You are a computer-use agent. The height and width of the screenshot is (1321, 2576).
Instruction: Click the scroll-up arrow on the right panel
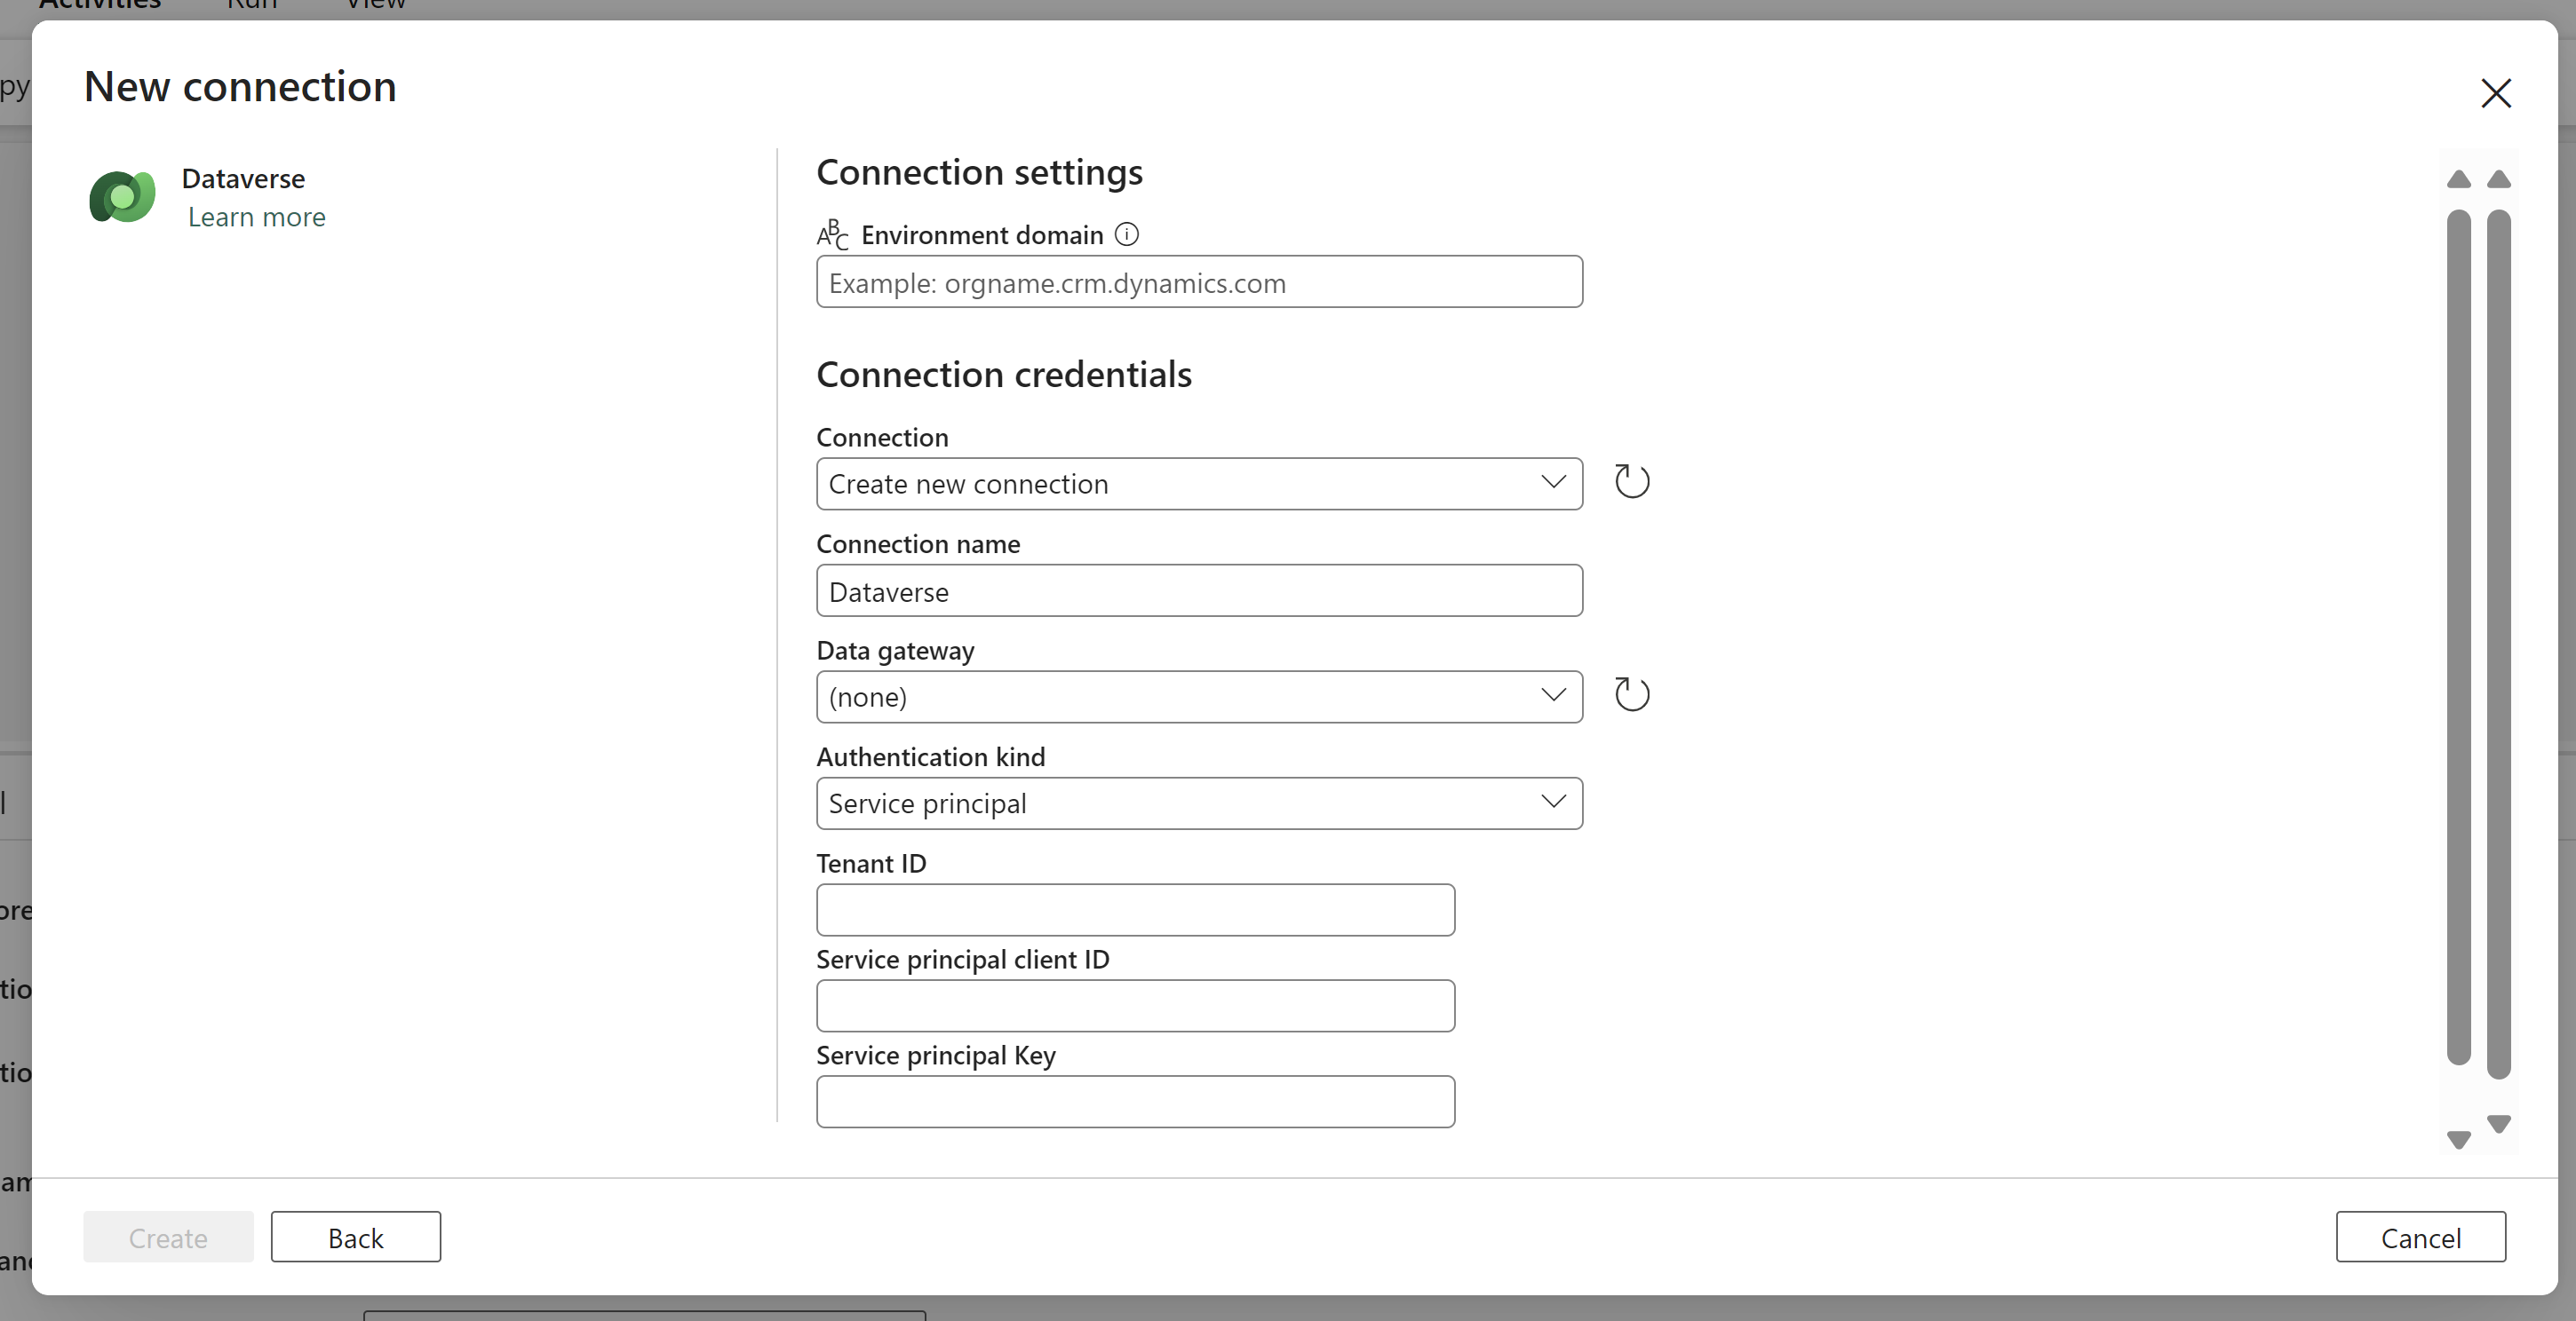[x=2460, y=178]
